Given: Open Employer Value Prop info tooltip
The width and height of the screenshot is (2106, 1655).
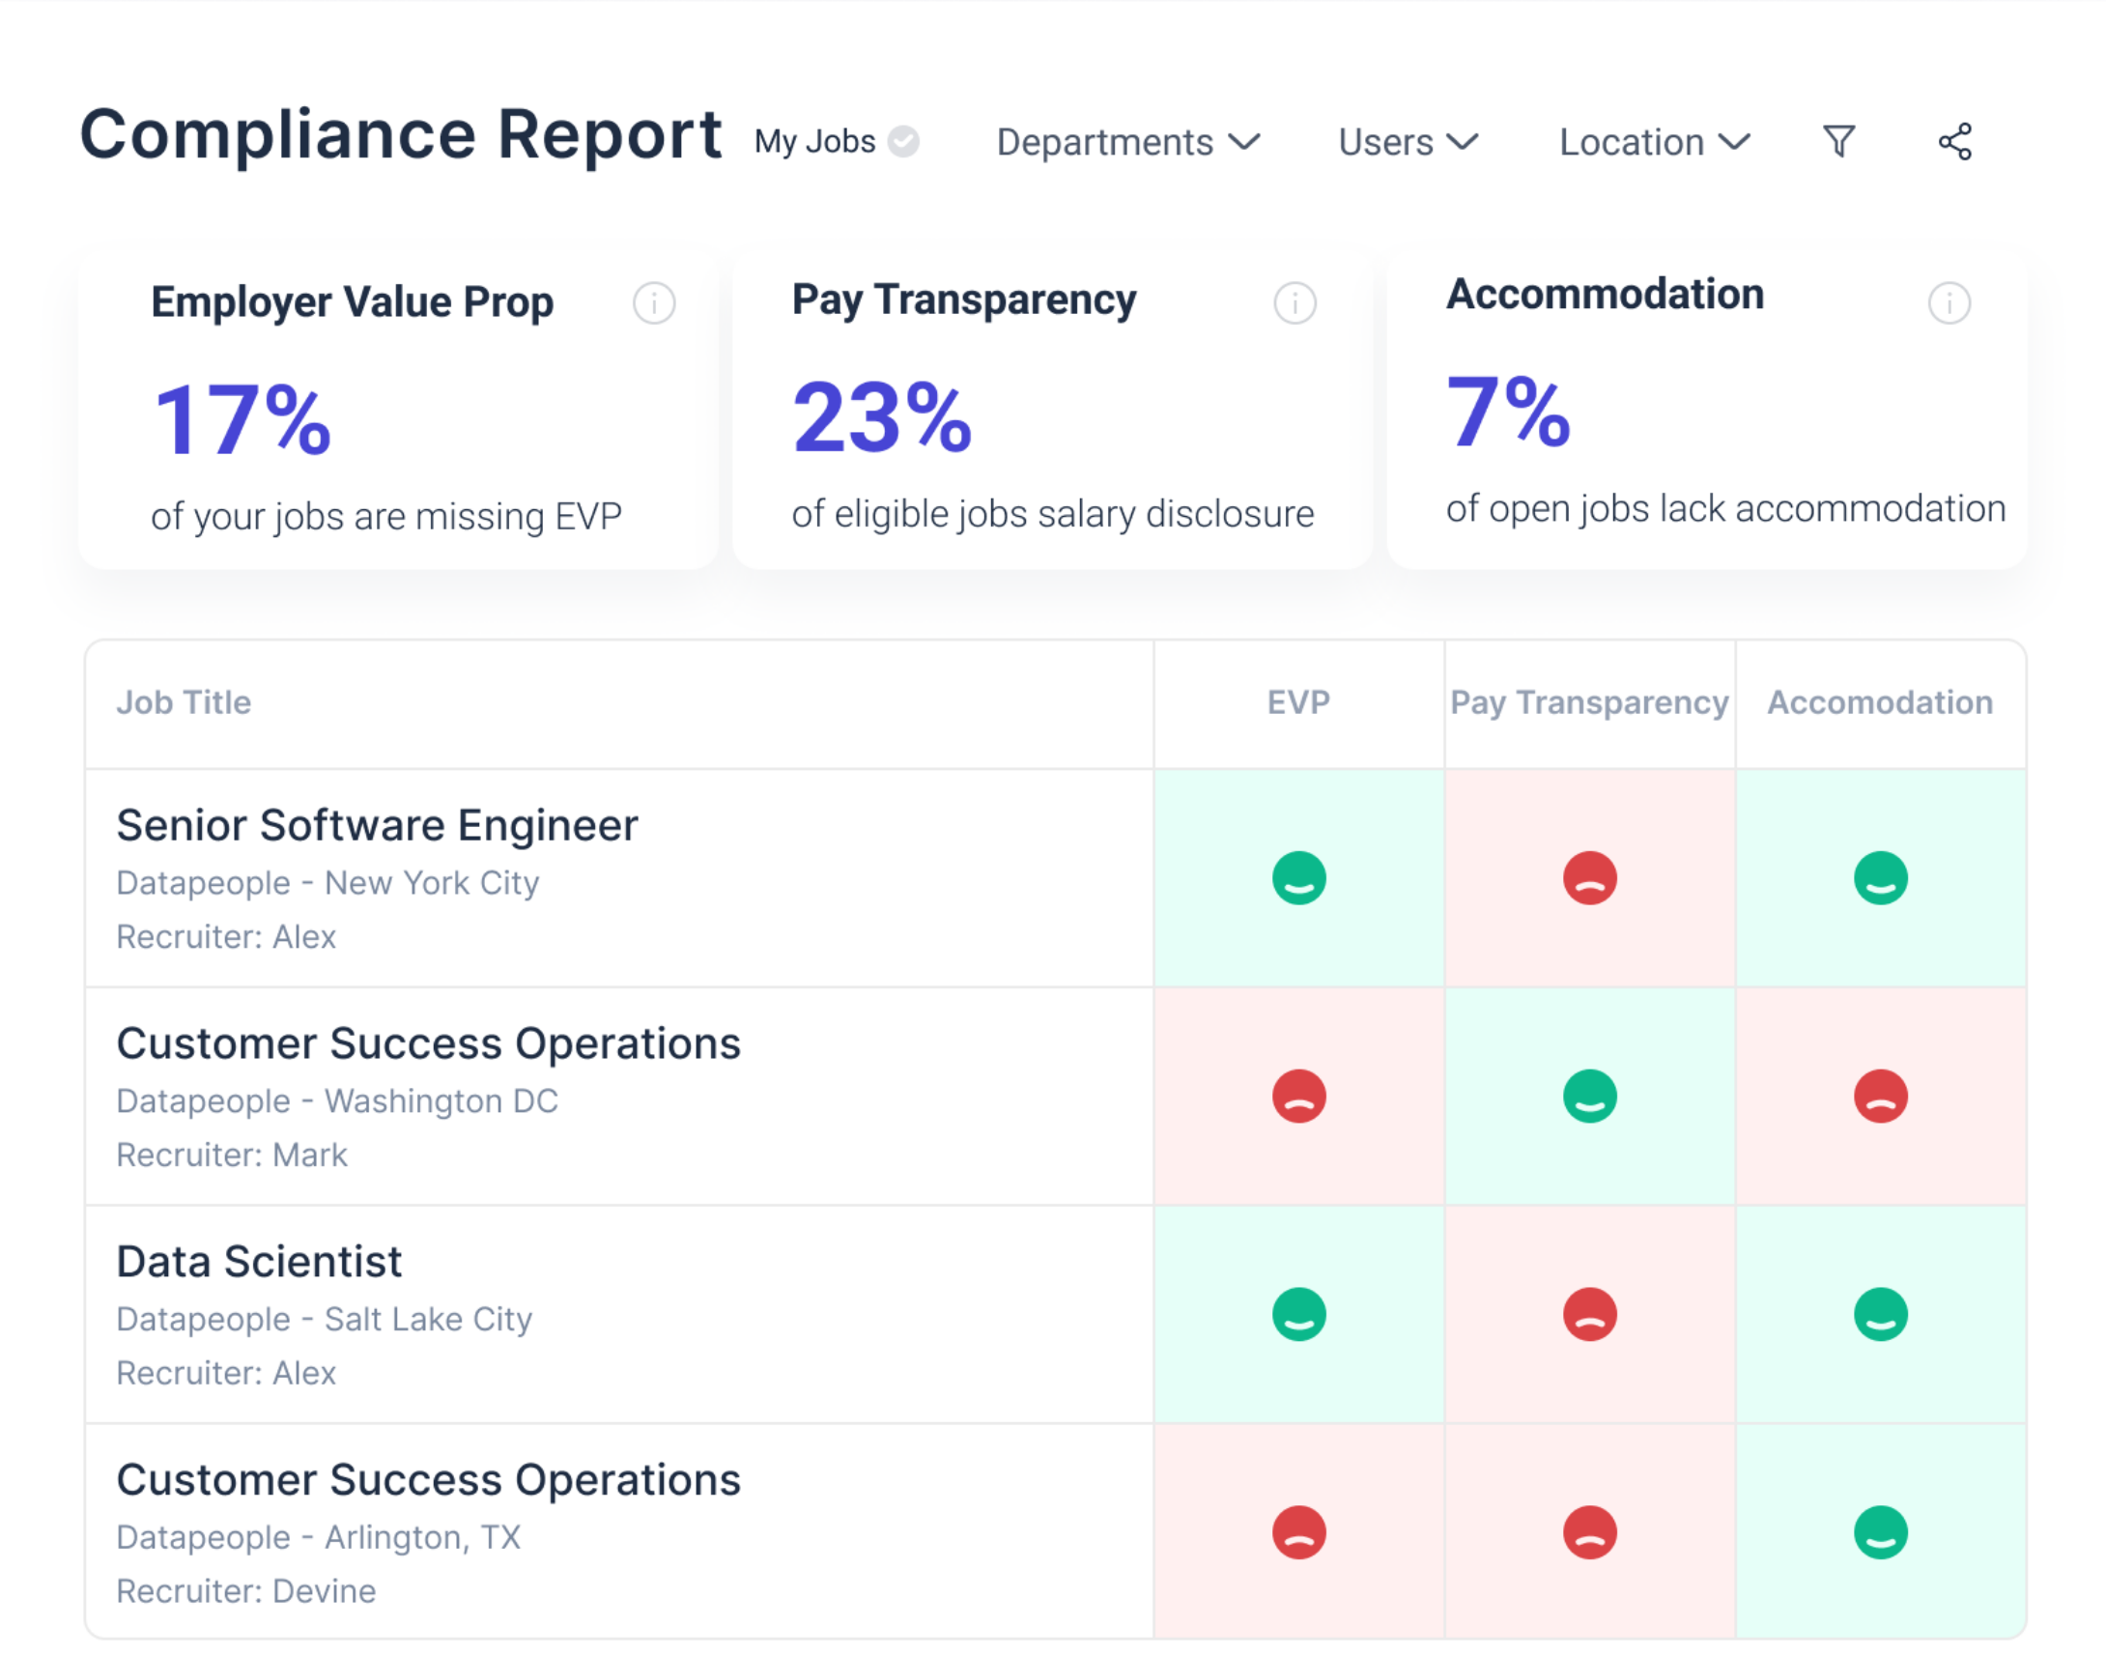Looking at the screenshot, I should pos(655,302).
